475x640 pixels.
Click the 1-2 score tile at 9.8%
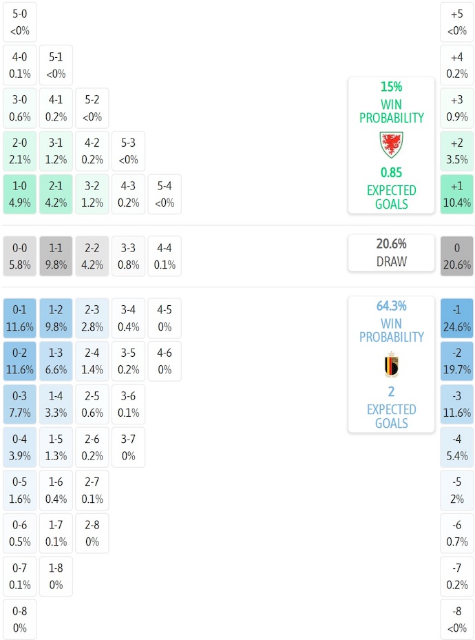[56, 318]
